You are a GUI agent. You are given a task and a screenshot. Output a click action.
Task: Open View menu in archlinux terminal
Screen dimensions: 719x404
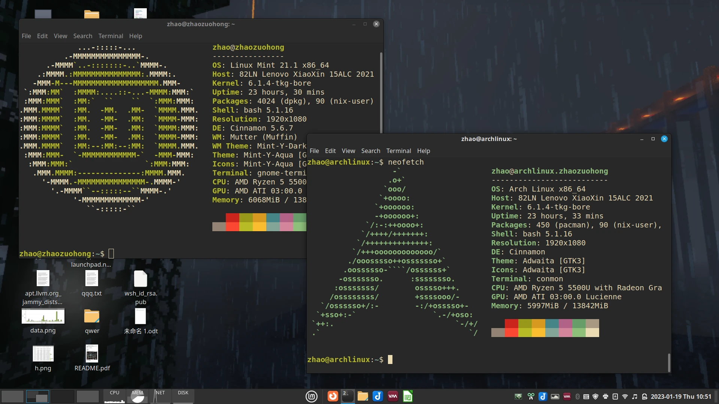348,151
